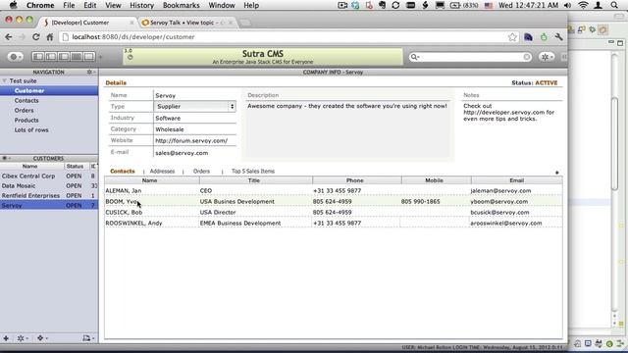Image resolution: width=628 pixels, height=353 pixels.
Task: Select contact row CUSICK, Bob
Action: 334,212
